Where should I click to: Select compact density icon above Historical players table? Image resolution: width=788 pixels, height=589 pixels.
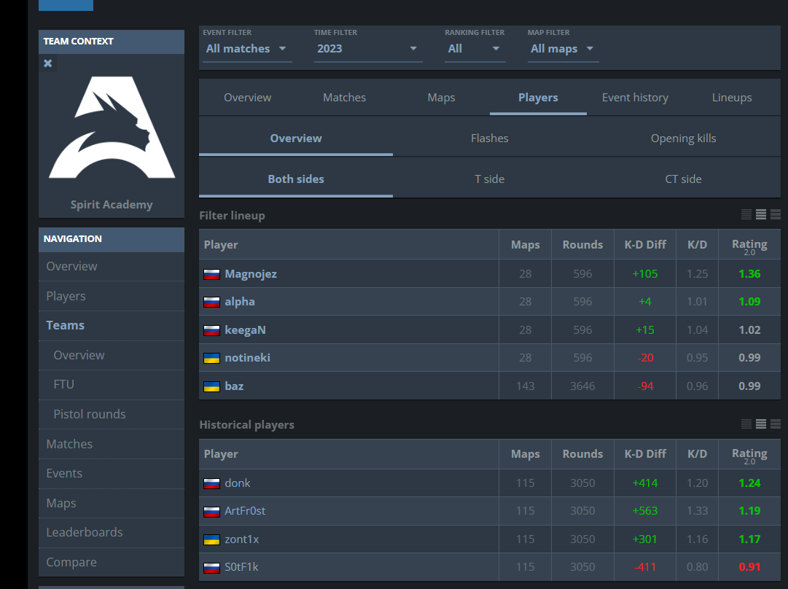[x=746, y=424]
